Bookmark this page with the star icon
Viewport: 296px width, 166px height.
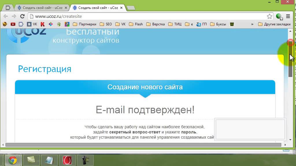pos(269,16)
